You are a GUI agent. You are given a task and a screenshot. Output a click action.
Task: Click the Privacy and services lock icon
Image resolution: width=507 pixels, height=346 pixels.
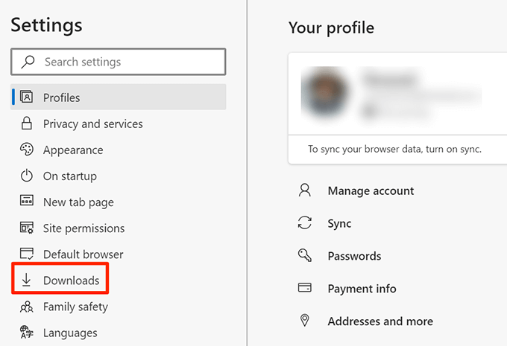[27, 124]
